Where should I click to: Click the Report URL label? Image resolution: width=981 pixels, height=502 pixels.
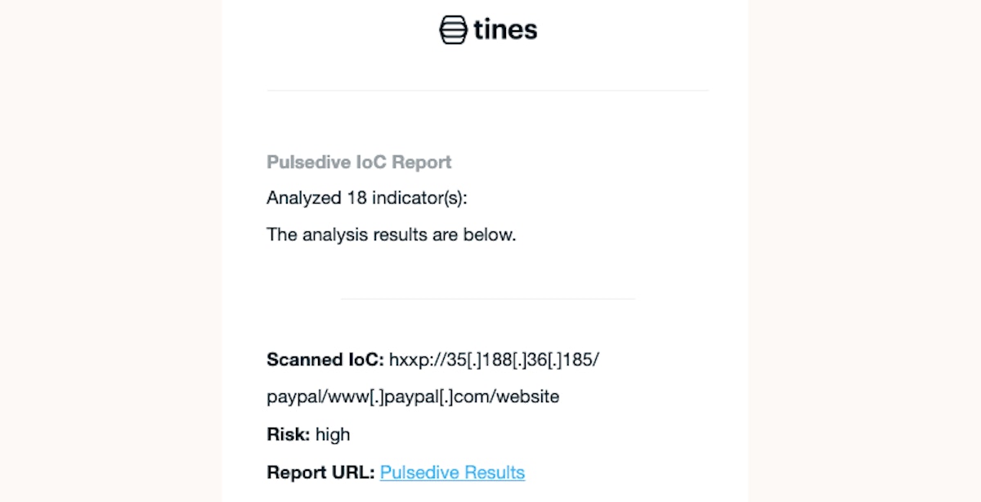[320, 473]
